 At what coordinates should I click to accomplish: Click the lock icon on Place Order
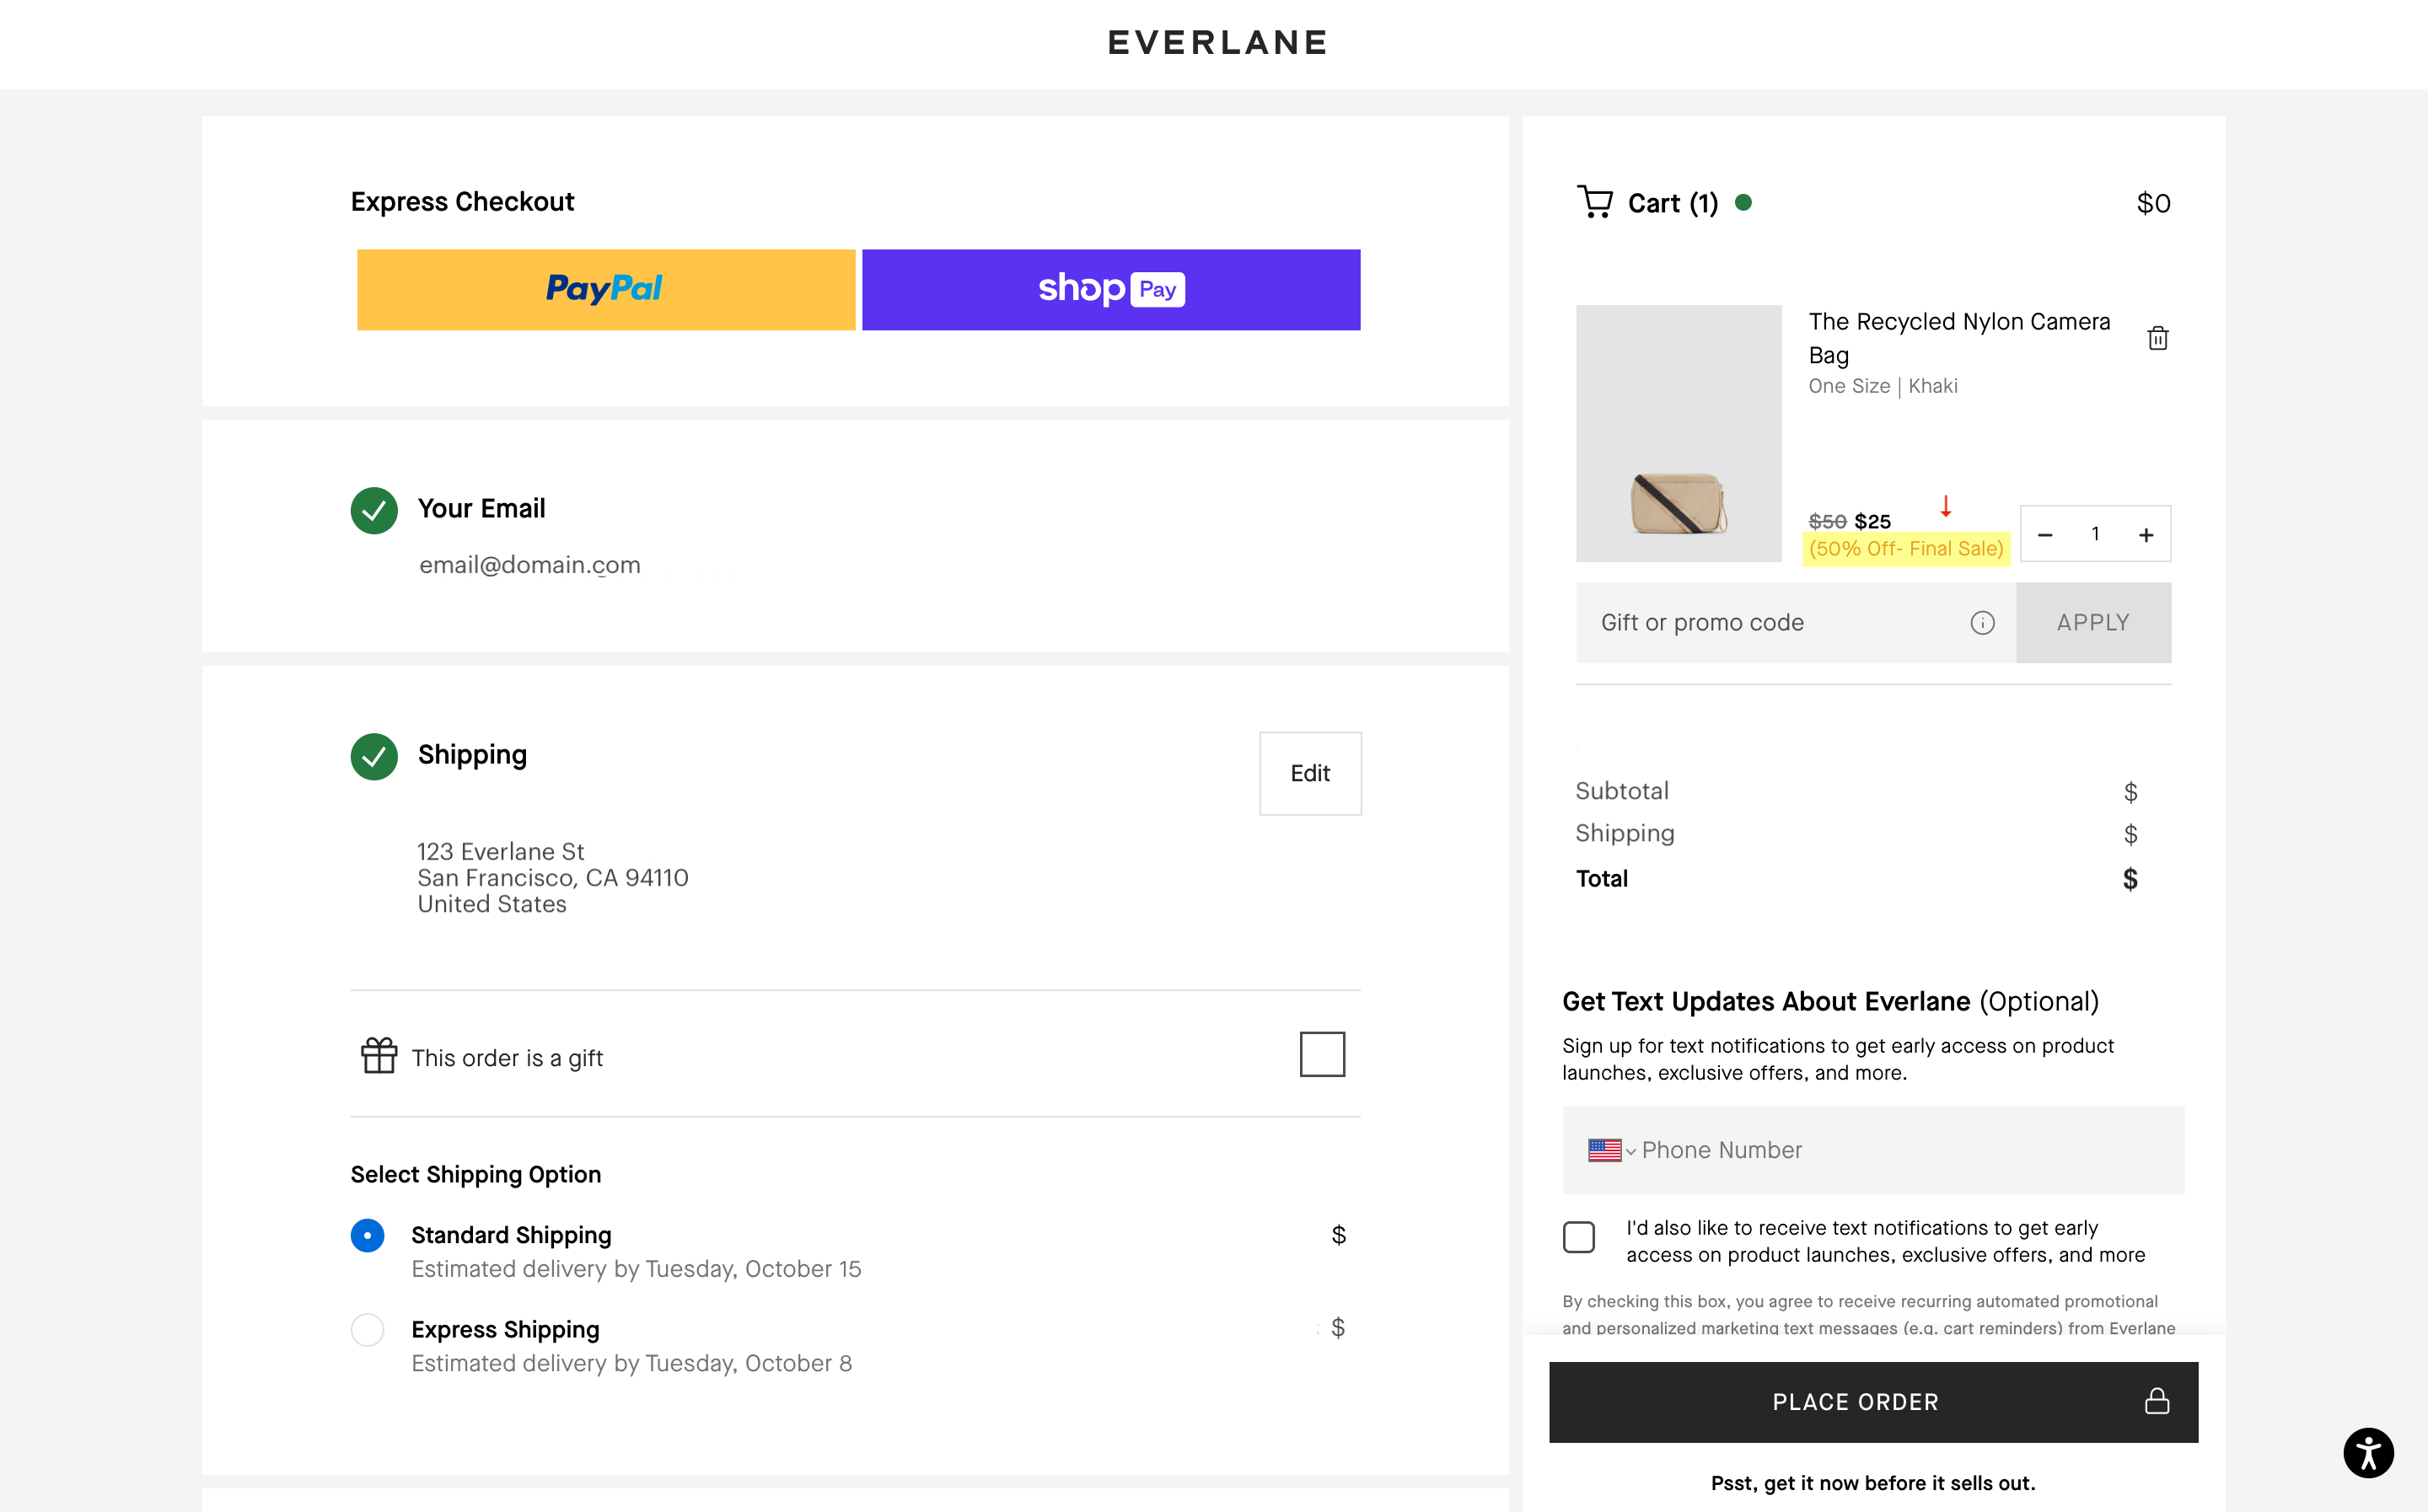pos(2157,1401)
